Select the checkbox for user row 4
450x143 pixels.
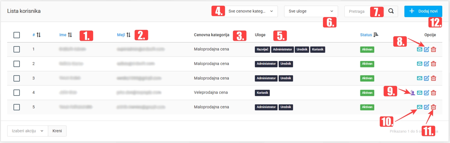point(17,92)
